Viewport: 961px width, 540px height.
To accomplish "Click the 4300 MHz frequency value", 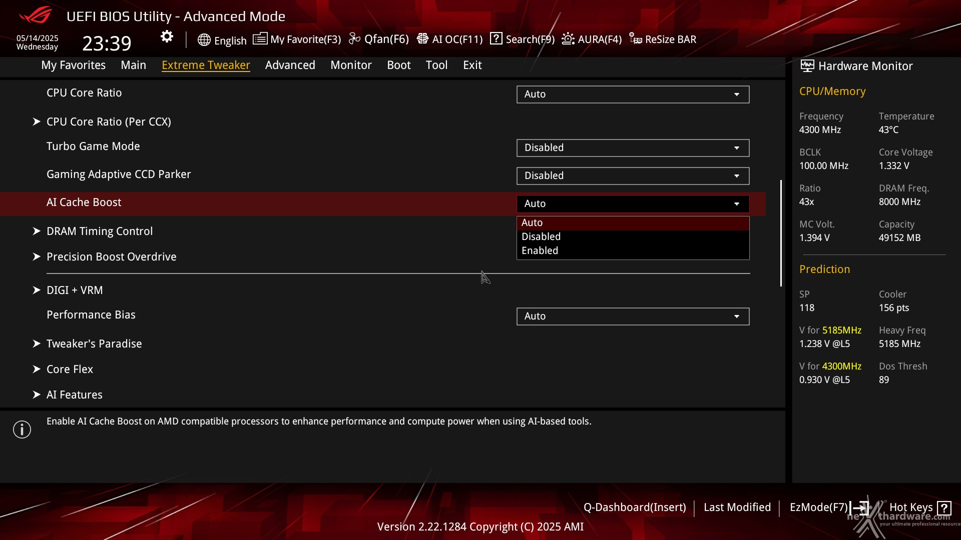I will coord(820,130).
